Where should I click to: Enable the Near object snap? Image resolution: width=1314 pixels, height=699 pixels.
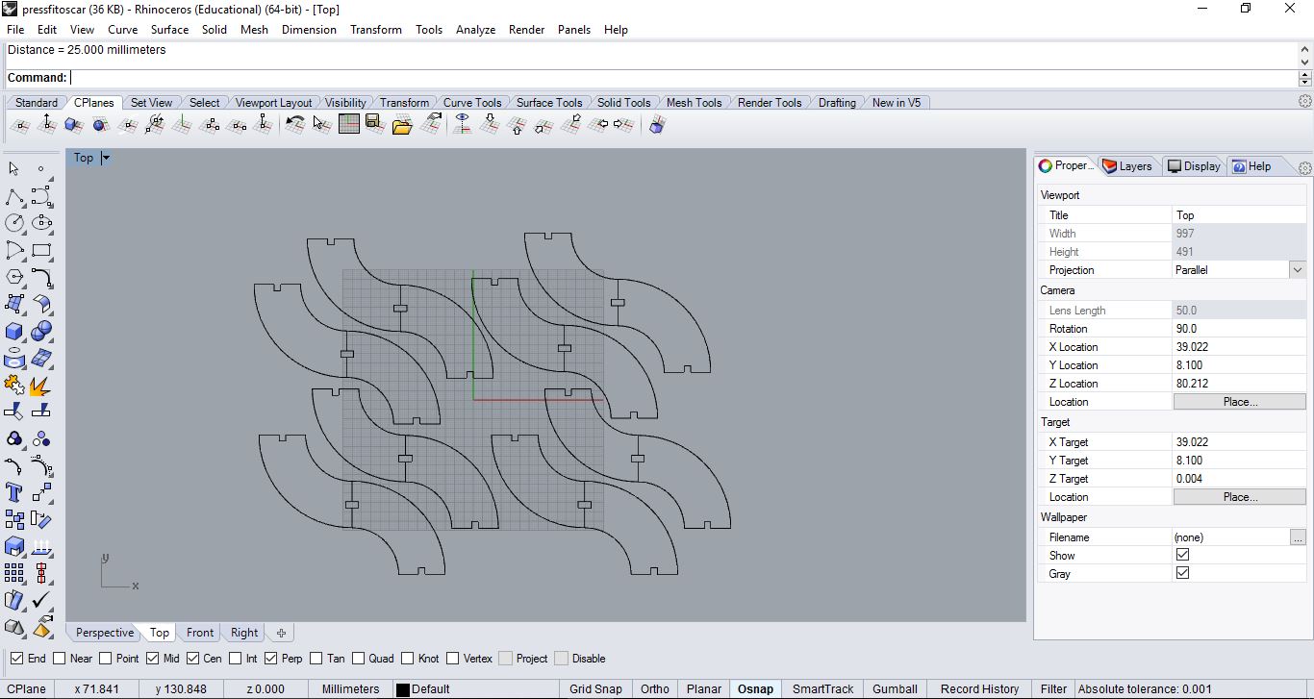[x=59, y=659]
